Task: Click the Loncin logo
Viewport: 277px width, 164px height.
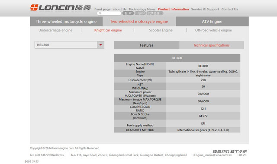Action: (61, 8)
